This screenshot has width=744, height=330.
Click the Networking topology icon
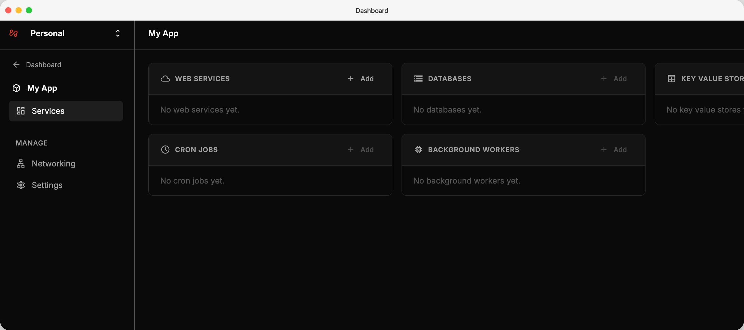21,164
